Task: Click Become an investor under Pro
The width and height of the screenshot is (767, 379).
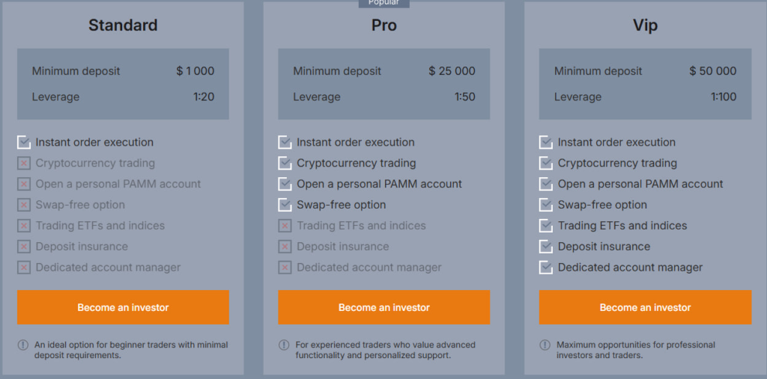Action: tap(384, 307)
